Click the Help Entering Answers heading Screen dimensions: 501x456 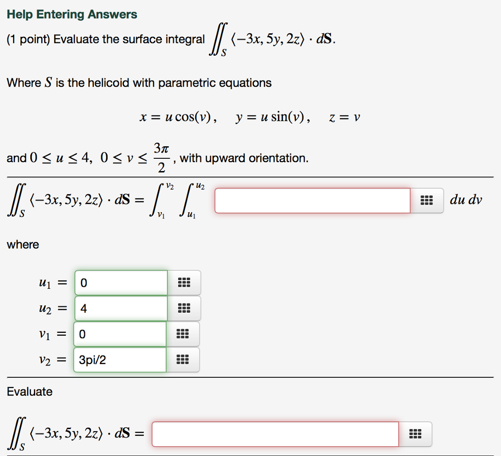coord(72,14)
